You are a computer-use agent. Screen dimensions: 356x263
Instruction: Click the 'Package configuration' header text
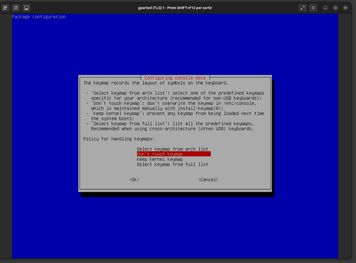click(x=39, y=17)
